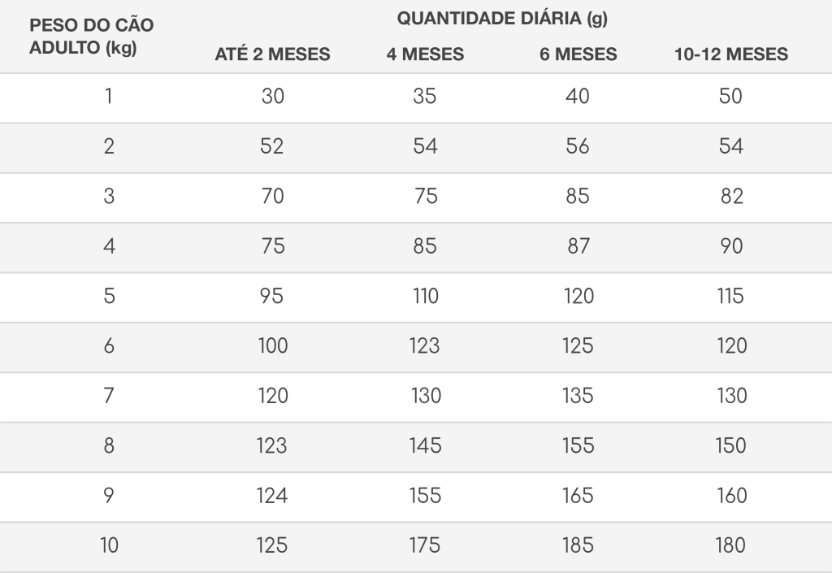Click the 'QUANTIDADE DIÁRIA (g)' heading

click(502, 19)
